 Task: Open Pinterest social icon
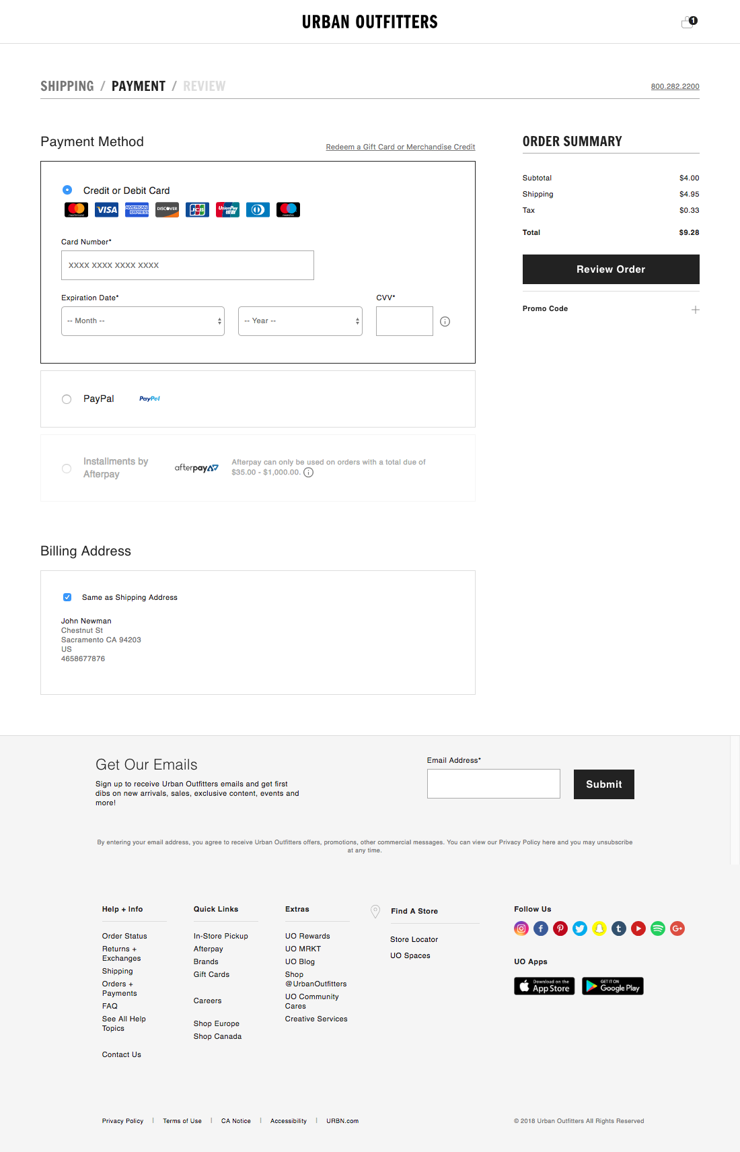coord(560,928)
